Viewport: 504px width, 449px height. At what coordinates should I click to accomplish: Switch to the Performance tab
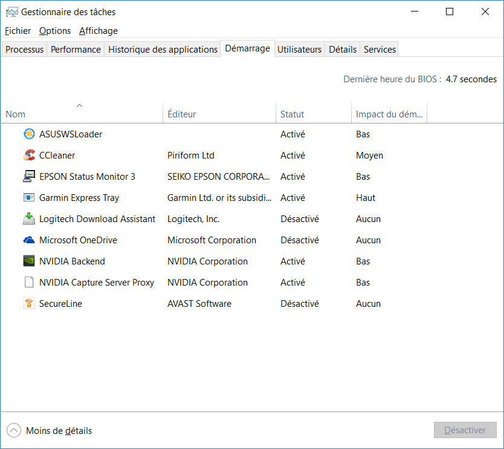click(76, 49)
